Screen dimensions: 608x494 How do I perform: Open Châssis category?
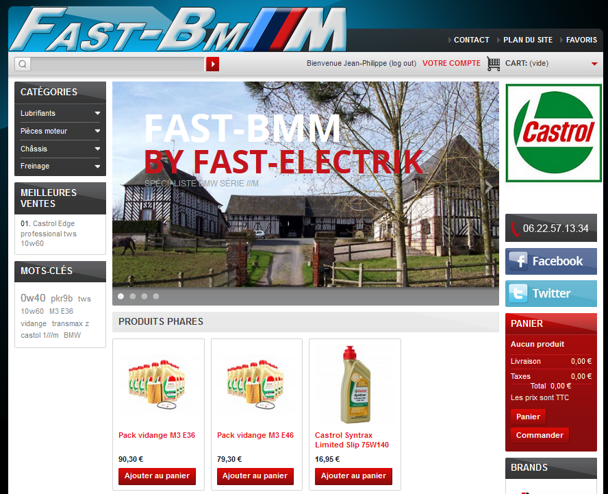[34, 149]
